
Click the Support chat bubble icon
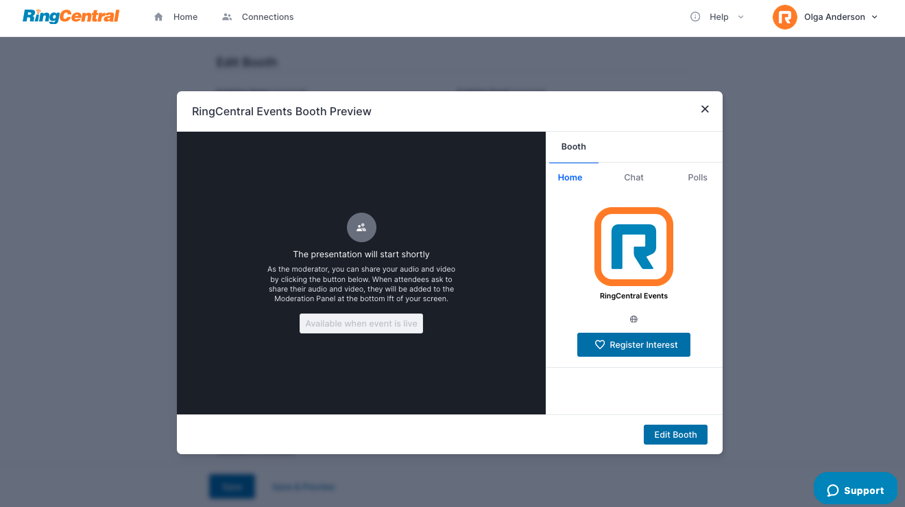tap(833, 491)
